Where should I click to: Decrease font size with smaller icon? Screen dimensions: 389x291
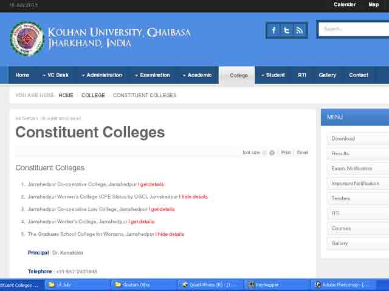[x=264, y=153]
